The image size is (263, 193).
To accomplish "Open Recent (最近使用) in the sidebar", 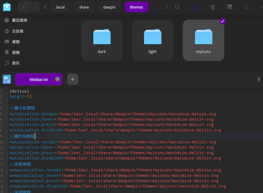I will pyautogui.click(x=19, y=20).
